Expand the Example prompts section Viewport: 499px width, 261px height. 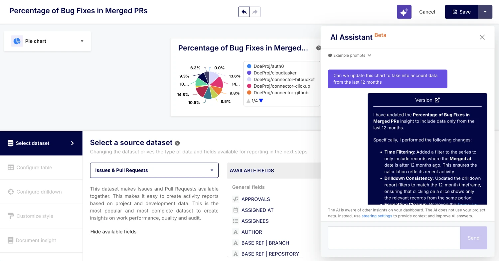point(349,55)
